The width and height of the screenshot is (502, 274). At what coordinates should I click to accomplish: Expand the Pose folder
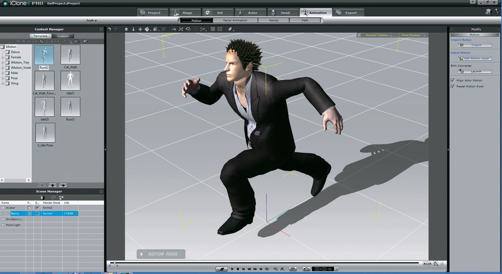[x=2, y=78]
